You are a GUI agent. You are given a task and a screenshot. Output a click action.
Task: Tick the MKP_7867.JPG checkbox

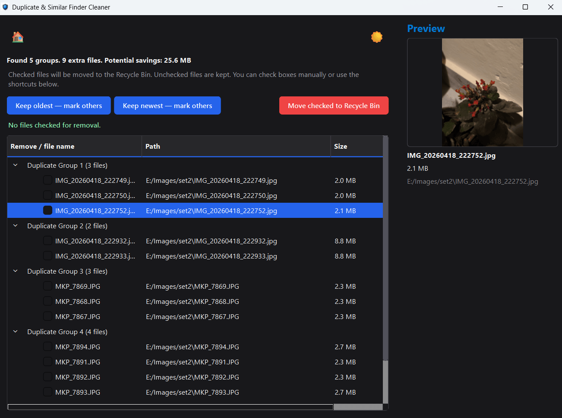pos(47,316)
